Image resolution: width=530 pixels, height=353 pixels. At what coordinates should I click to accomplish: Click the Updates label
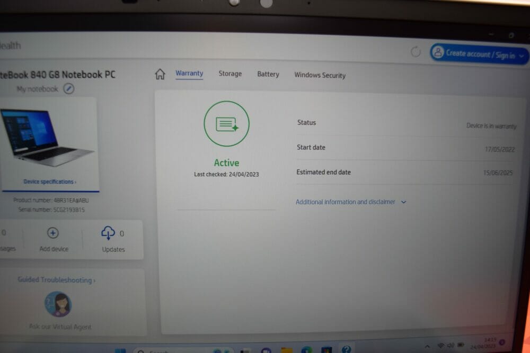(113, 249)
